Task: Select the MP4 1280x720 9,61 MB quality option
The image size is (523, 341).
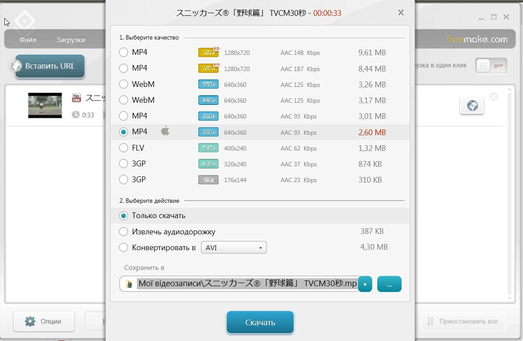Action: [123, 52]
